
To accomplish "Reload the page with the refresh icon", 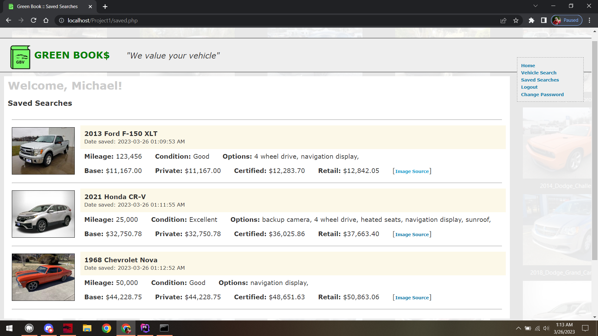I will 34,21.
